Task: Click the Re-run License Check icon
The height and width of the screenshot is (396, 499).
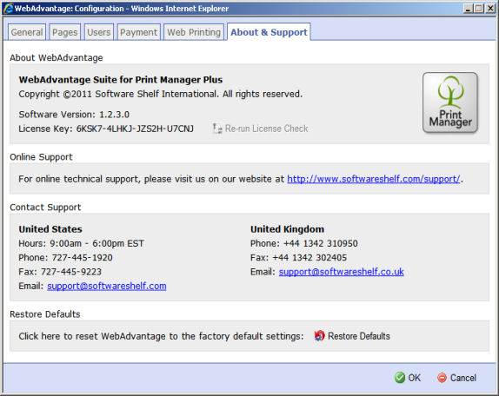Action: pyautogui.click(x=217, y=129)
